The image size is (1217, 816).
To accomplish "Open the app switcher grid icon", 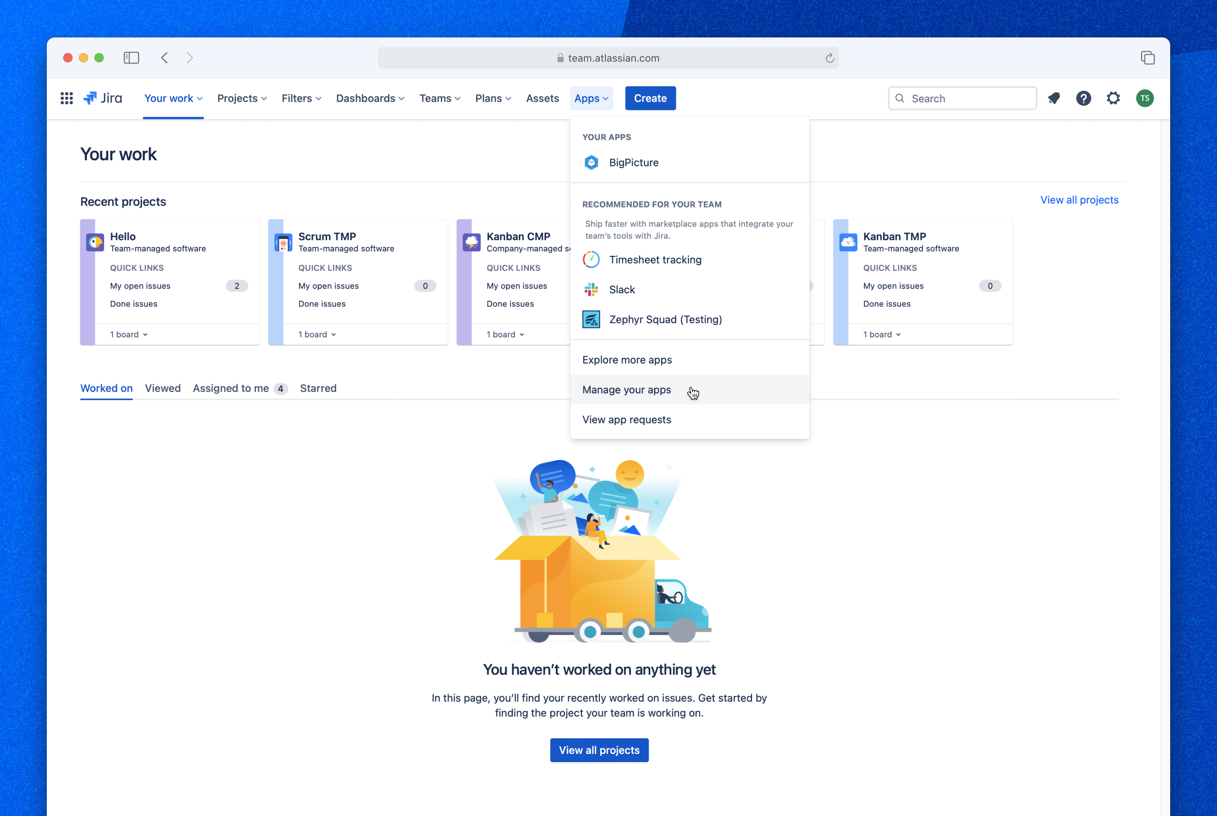I will (66, 98).
